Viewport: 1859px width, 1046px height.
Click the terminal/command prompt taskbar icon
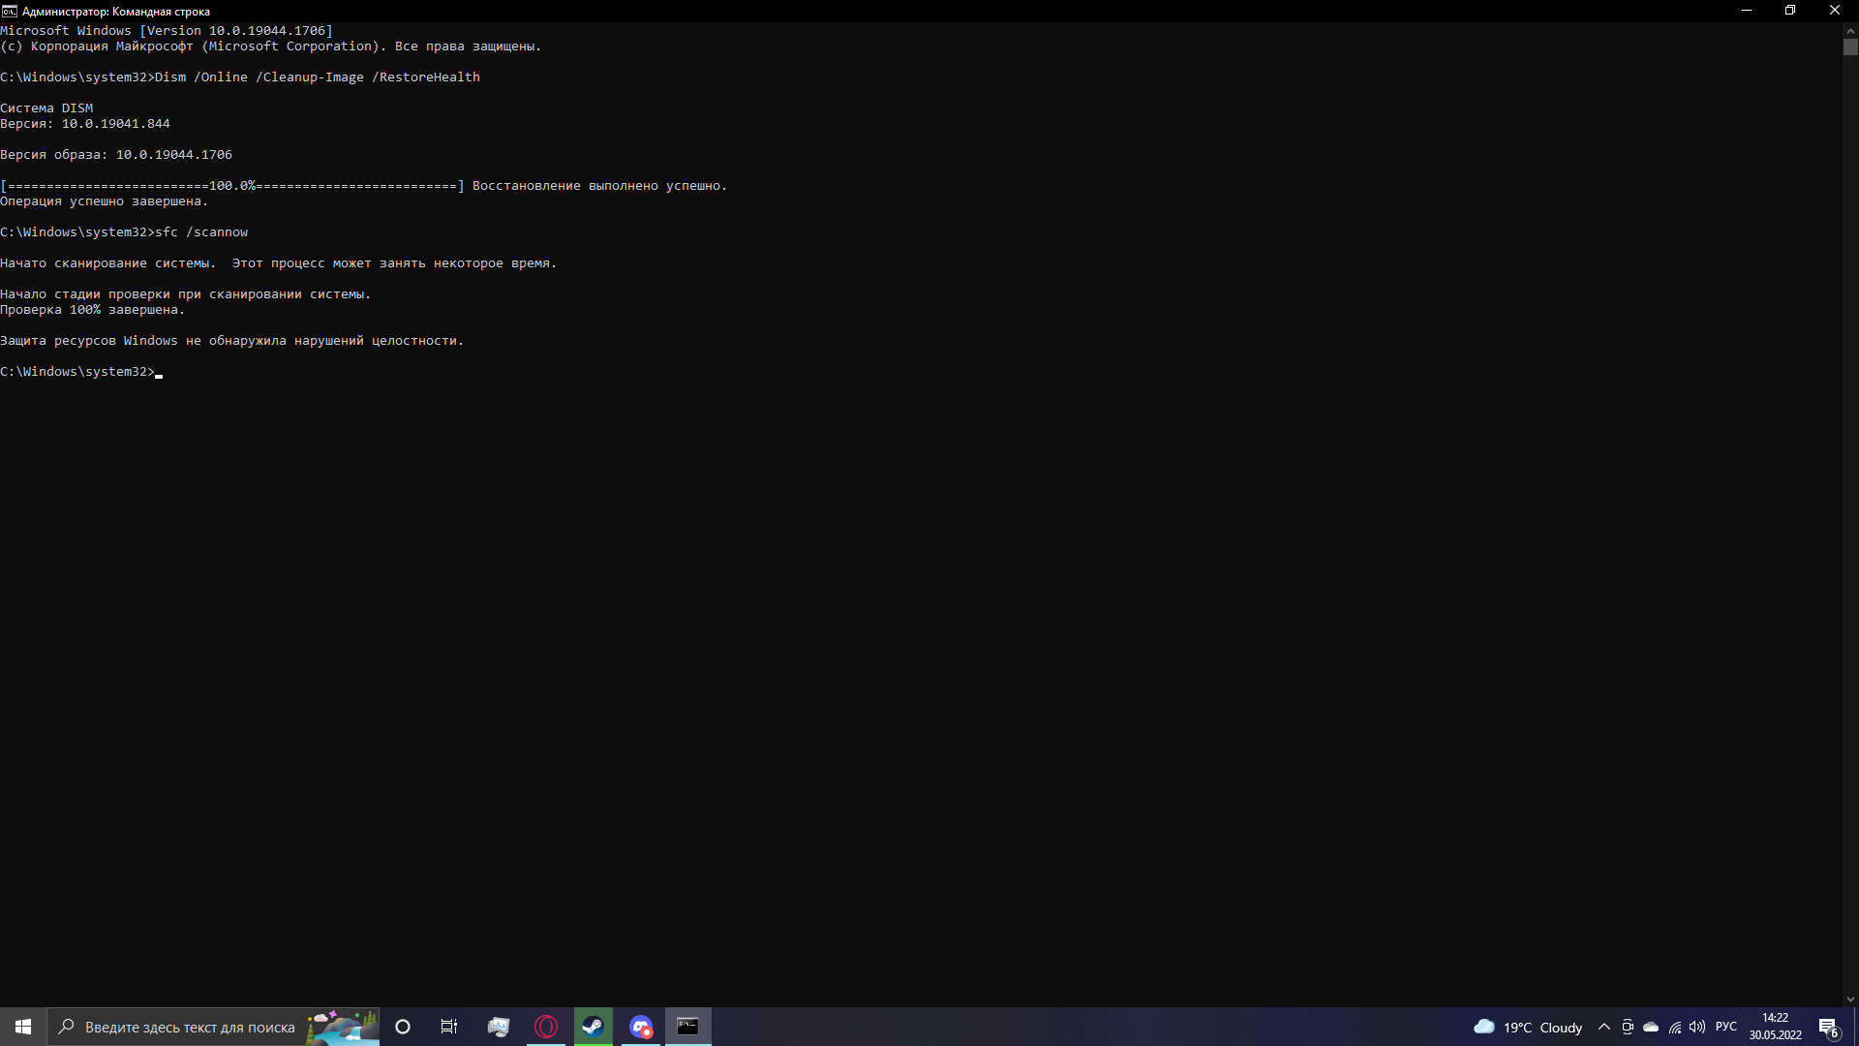tap(688, 1027)
